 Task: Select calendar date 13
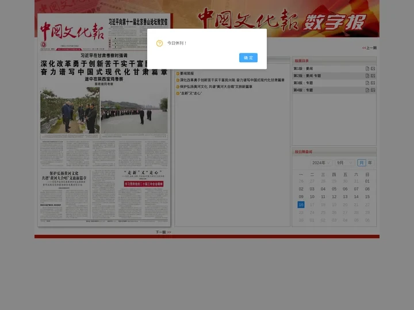click(345, 197)
